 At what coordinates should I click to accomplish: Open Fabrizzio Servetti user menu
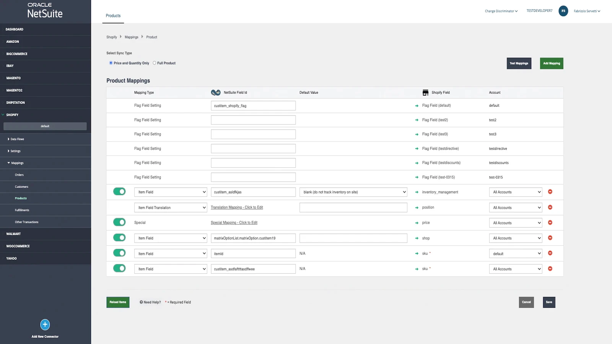[x=587, y=11]
